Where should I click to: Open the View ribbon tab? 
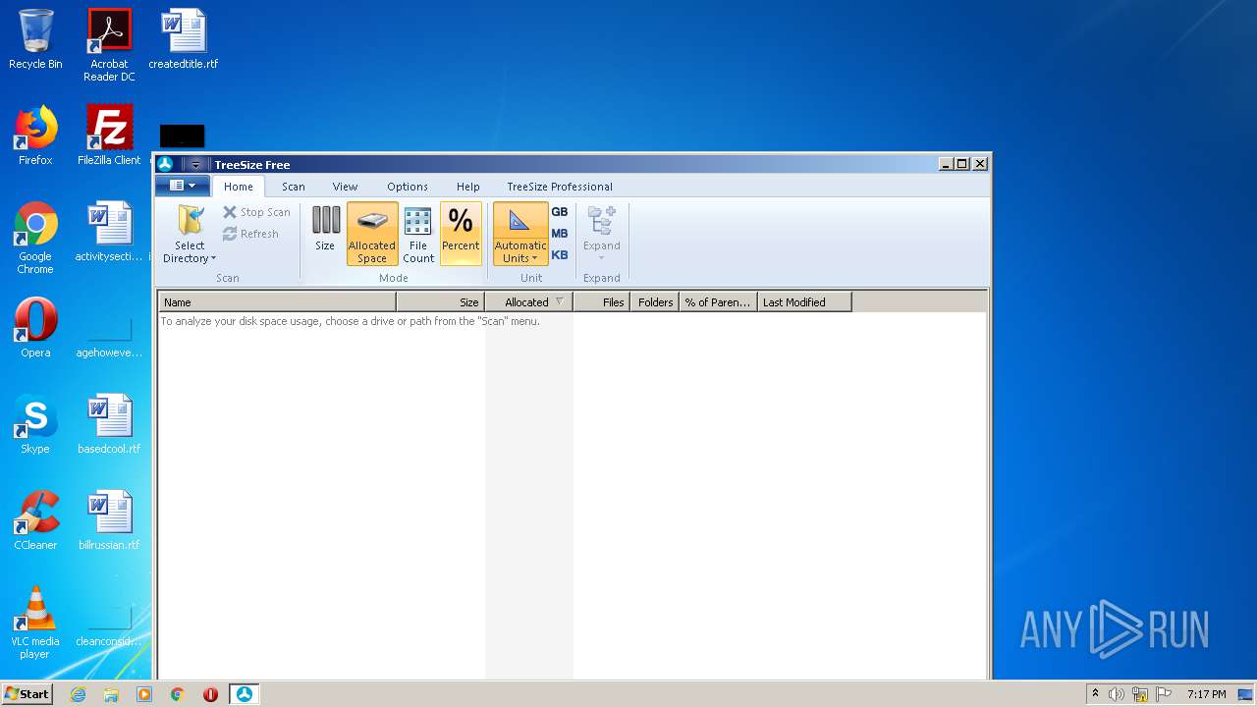click(345, 187)
